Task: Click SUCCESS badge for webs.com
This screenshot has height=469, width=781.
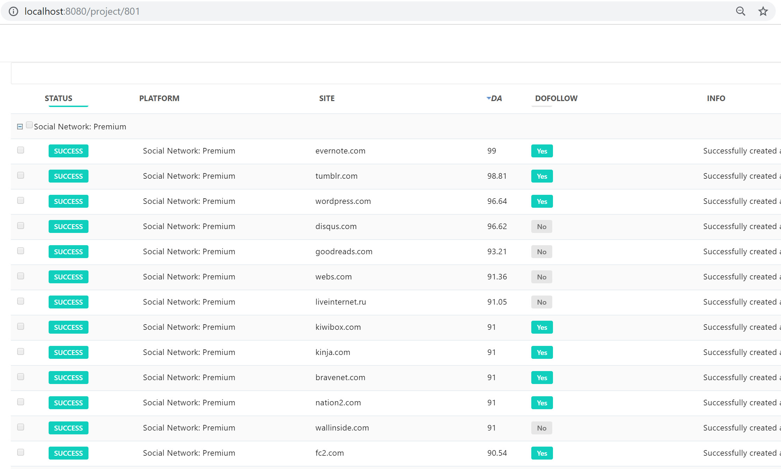Action: click(x=69, y=277)
